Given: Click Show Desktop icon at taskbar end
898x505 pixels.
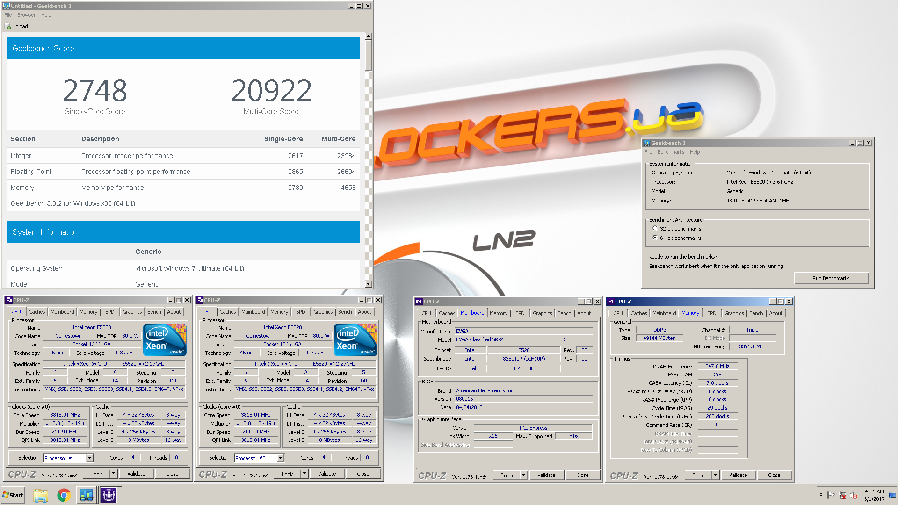Looking at the screenshot, I should [893, 495].
